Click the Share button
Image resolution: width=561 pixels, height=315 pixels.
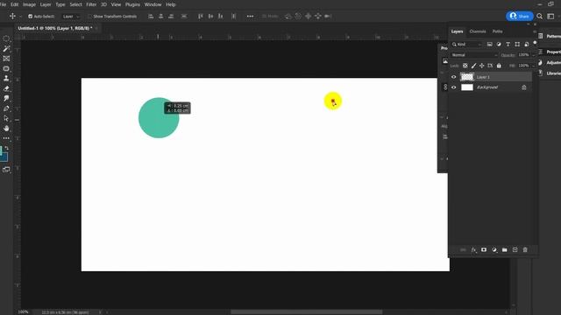click(x=520, y=16)
